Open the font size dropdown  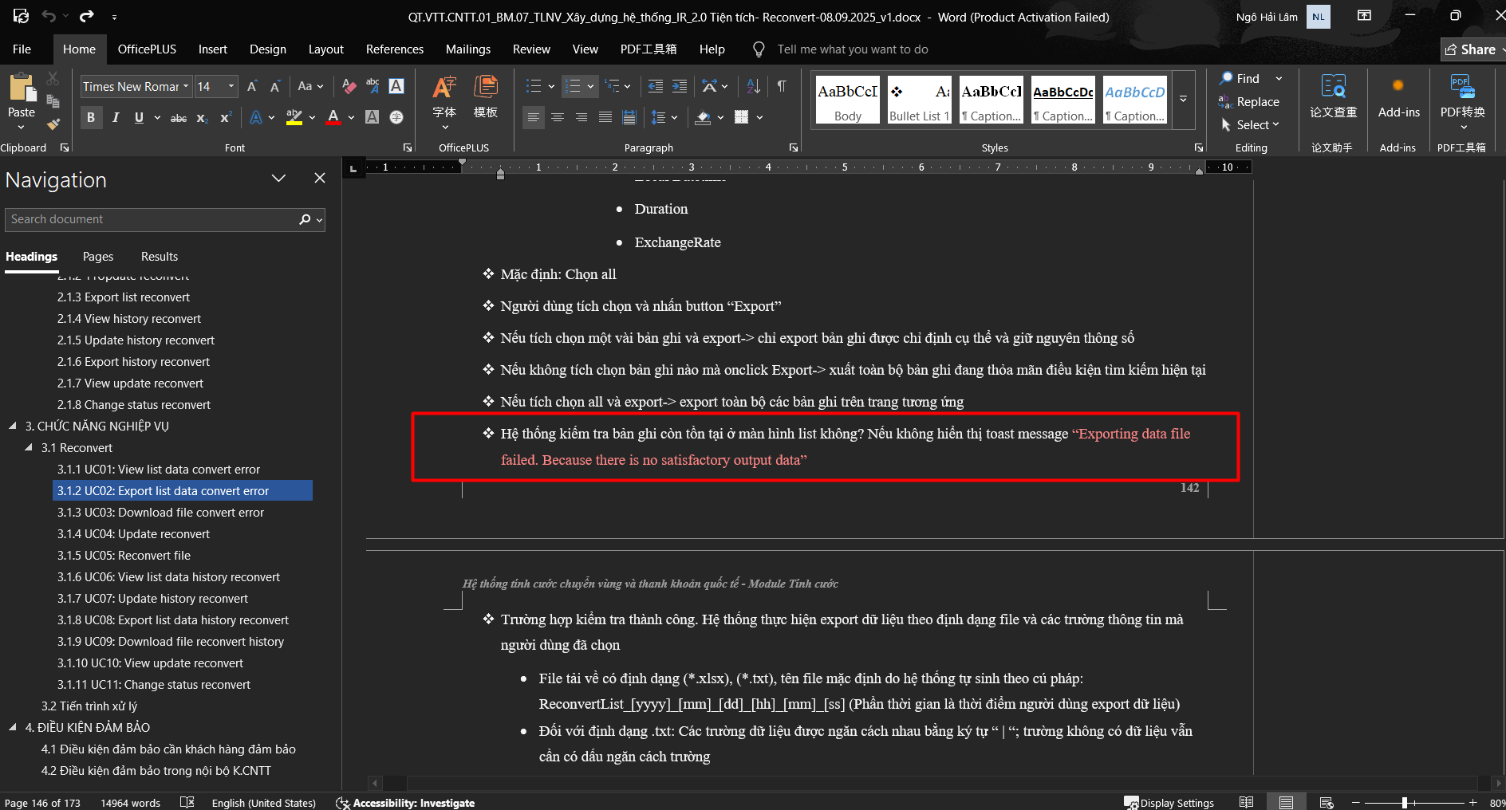pos(231,86)
